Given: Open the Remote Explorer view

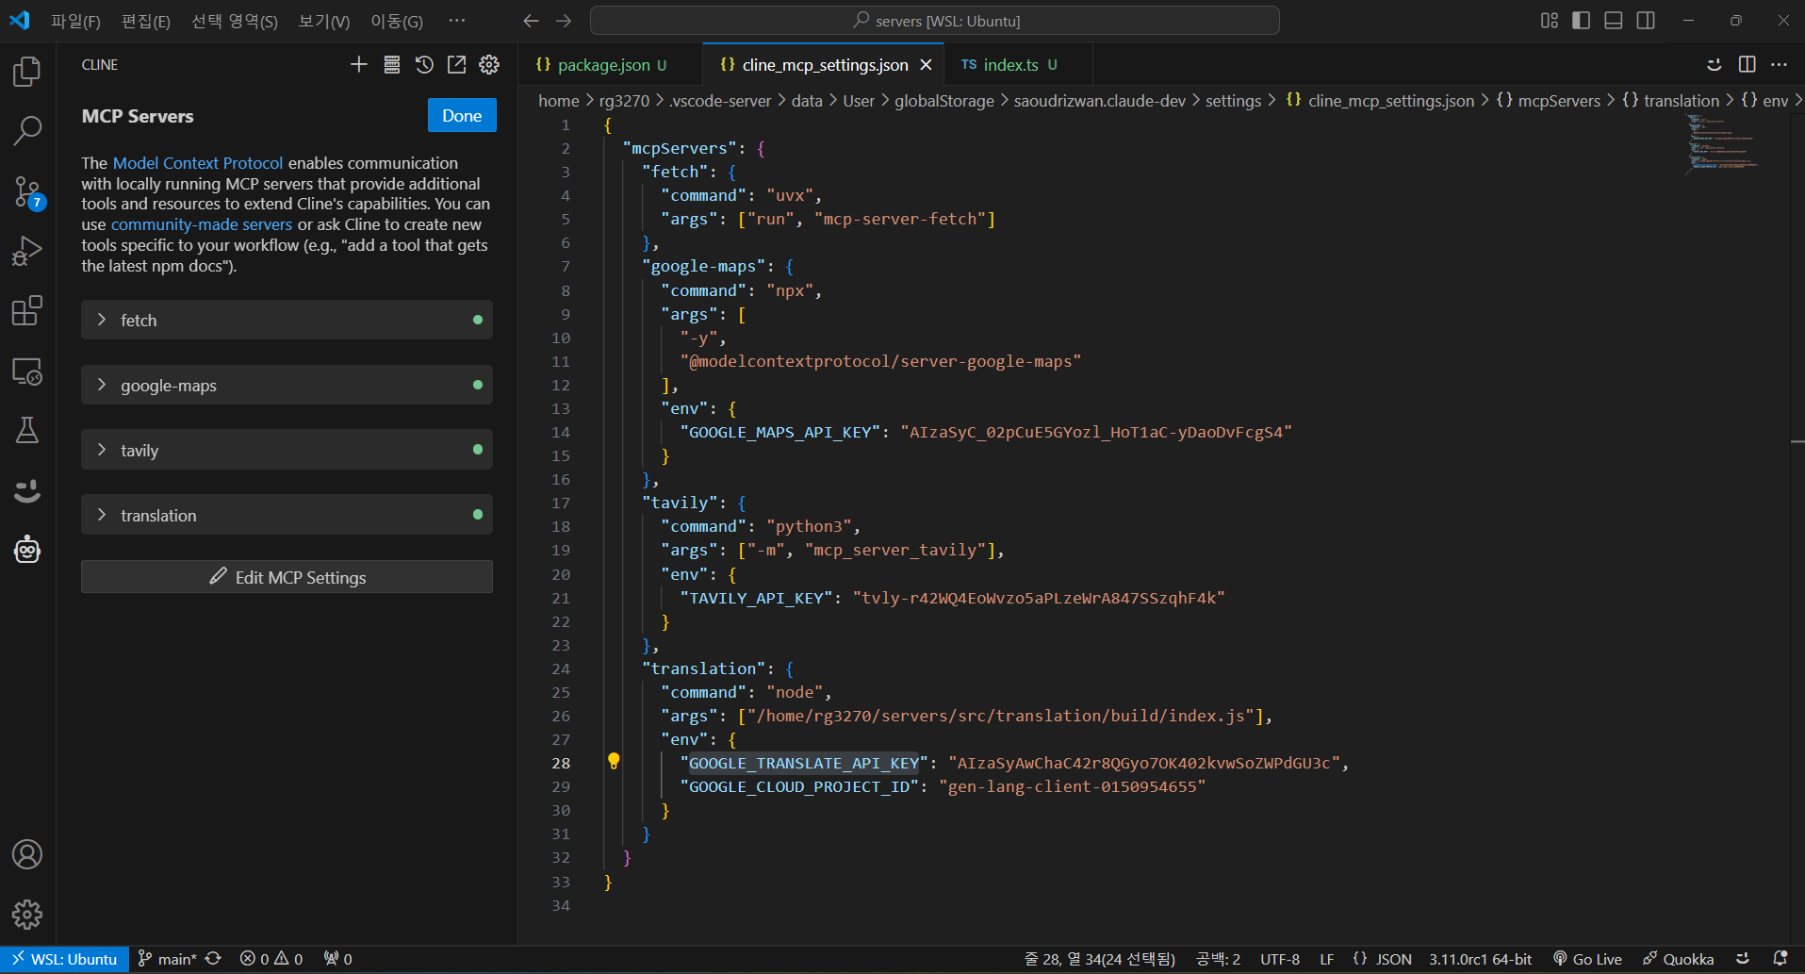Looking at the screenshot, I should tap(27, 371).
